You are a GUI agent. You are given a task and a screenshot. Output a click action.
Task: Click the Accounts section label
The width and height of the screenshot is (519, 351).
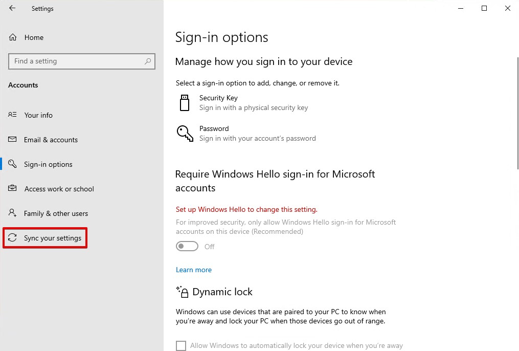(x=23, y=85)
